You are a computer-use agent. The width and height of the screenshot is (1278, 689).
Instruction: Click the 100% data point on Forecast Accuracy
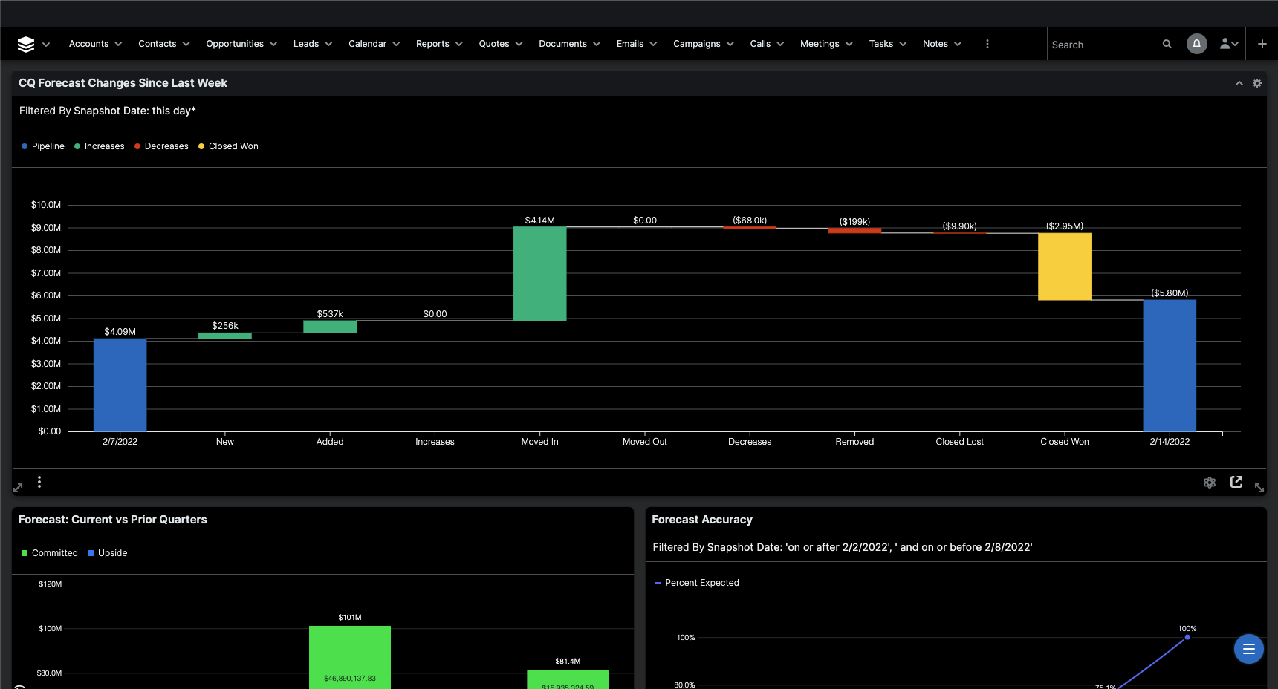1187,637
